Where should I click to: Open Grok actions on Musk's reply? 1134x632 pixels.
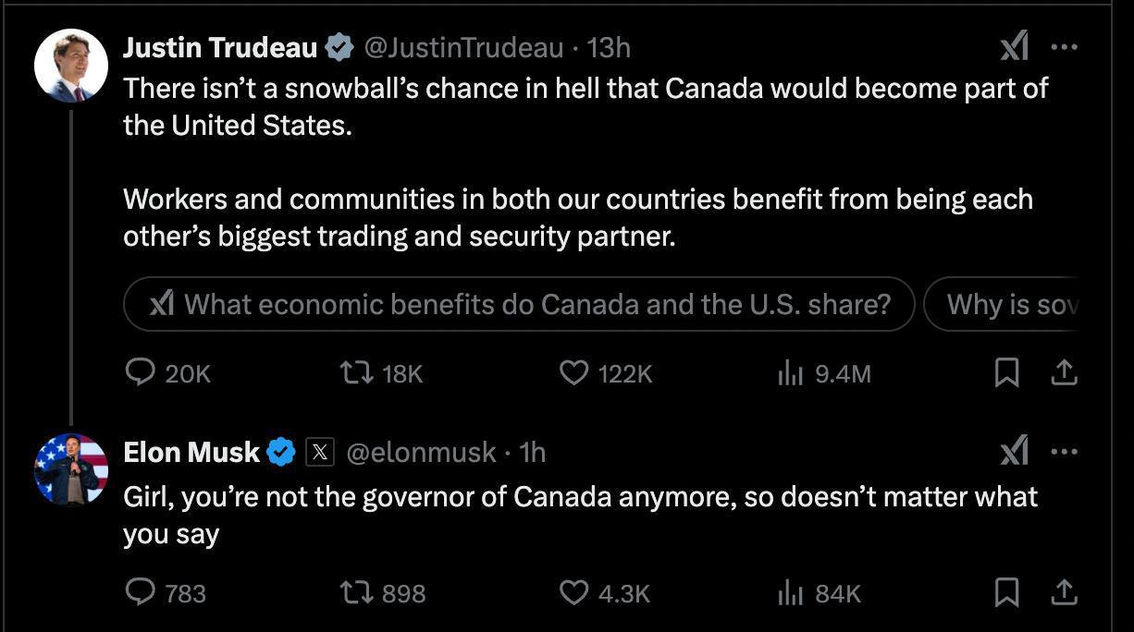click(1015, 452)
